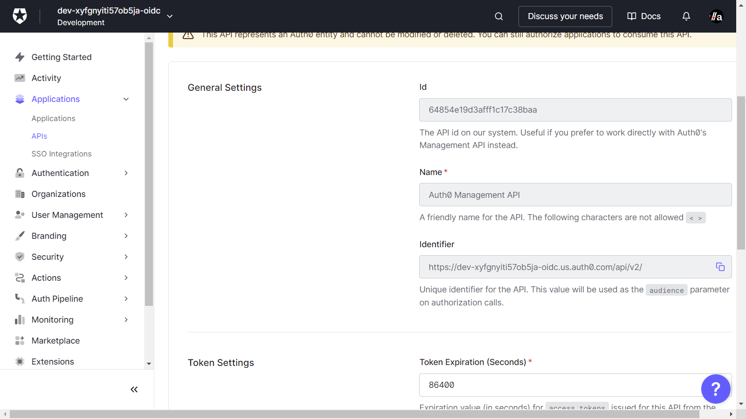Viewport: 746px width, 419px height.
Task: Collapse the sidebar with double-chevron icon
Action: pos(134,390)
